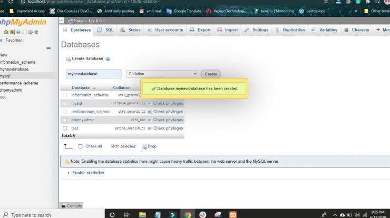Expand the More tabs dropdown
This screenshot has height=218, width=390.
pyautogui.click(x=383, y=30)
